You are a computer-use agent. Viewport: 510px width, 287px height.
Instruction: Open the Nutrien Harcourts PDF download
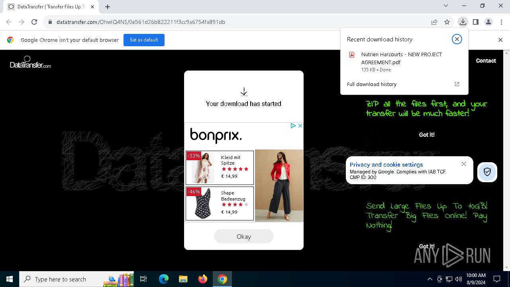point(401,58)
